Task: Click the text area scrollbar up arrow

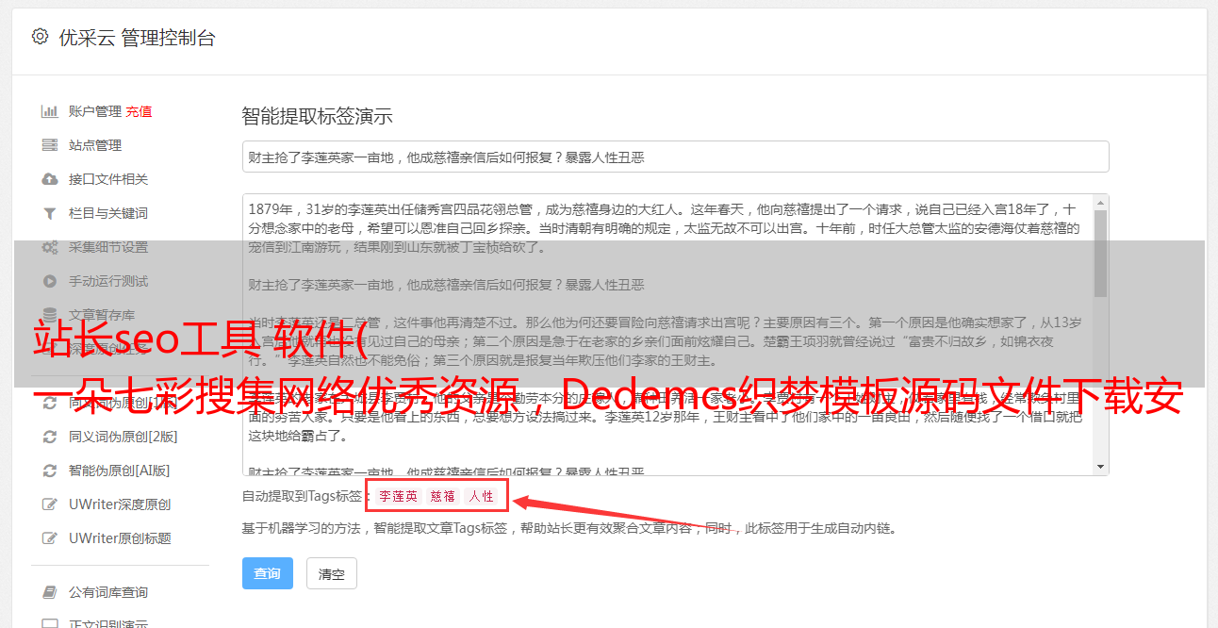Action: click(x=1101, y=203)
